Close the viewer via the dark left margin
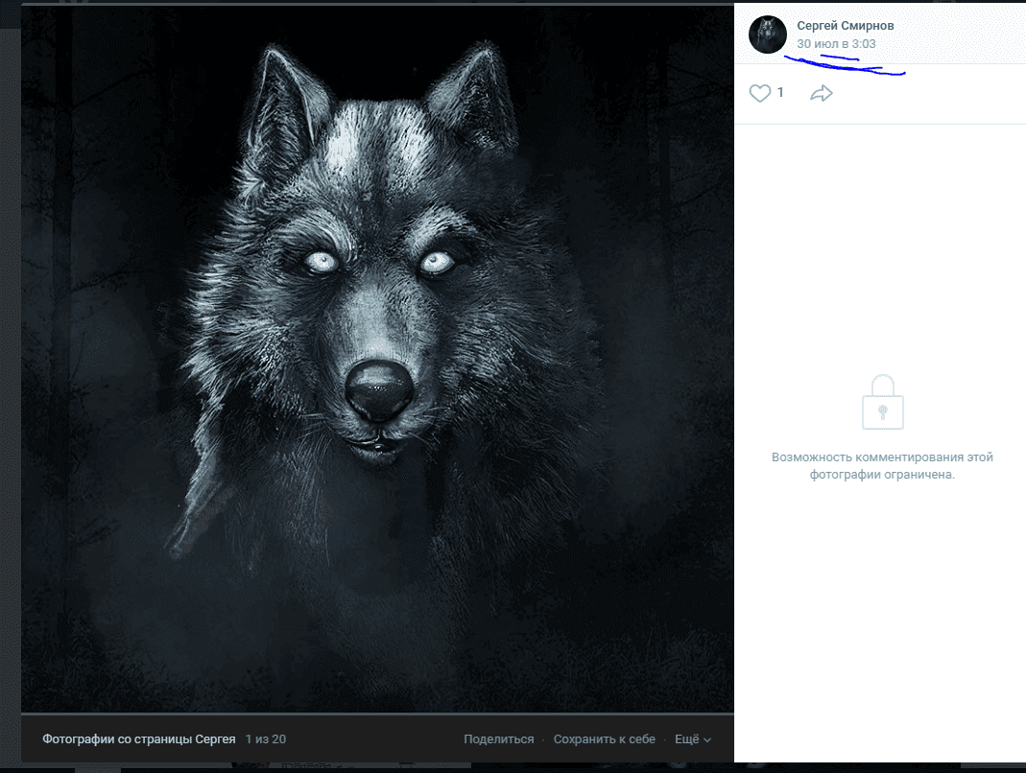 [x=10, y=384]
